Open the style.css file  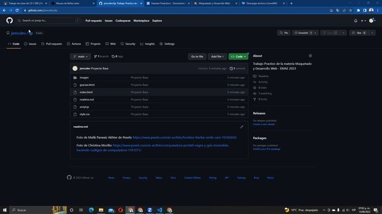pos(85,114)
